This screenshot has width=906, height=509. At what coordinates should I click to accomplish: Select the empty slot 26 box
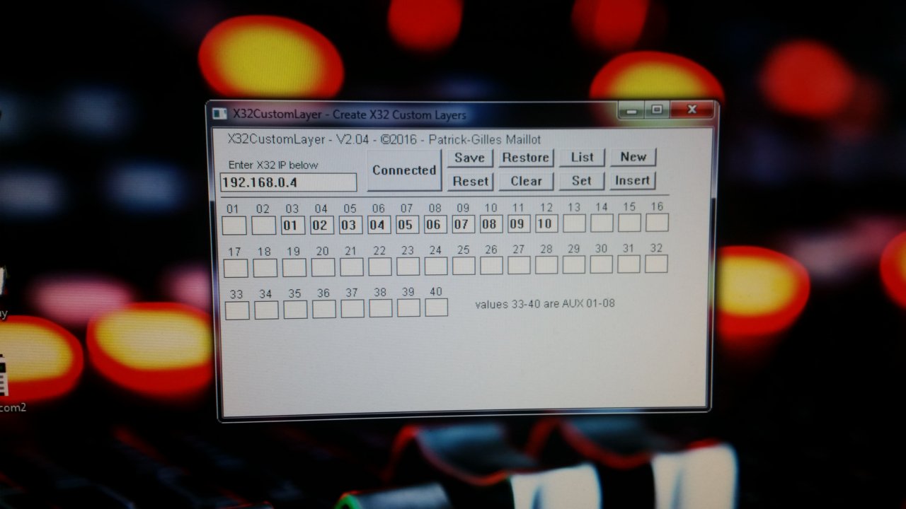pos(491,265)
